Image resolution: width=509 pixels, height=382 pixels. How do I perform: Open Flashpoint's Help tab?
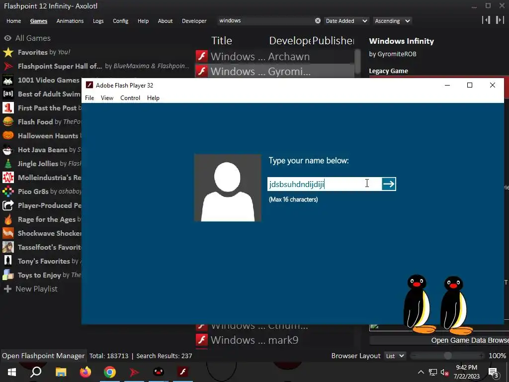click(x=143, y=21)
